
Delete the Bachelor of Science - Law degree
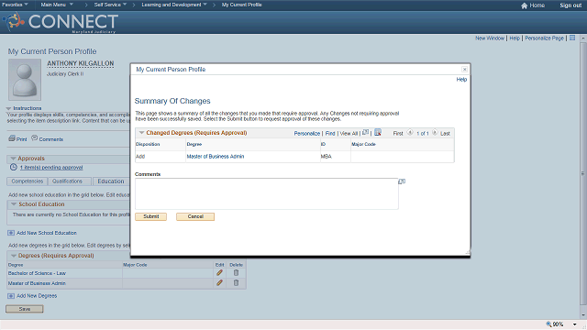pos(236,273)
